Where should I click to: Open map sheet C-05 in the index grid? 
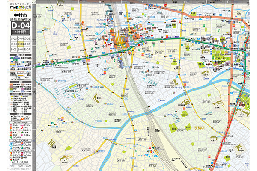coord(27,38)
